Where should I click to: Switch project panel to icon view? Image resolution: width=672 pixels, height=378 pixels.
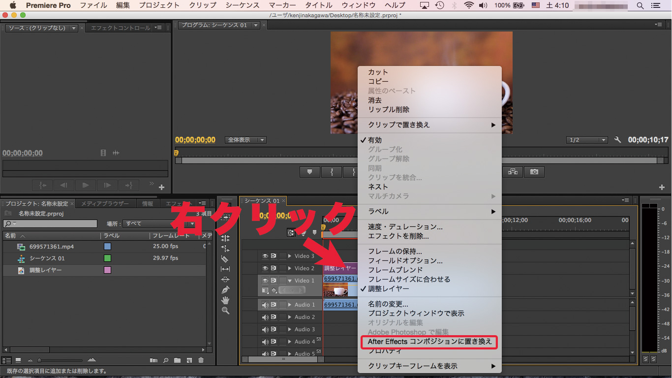pos(18,360)
